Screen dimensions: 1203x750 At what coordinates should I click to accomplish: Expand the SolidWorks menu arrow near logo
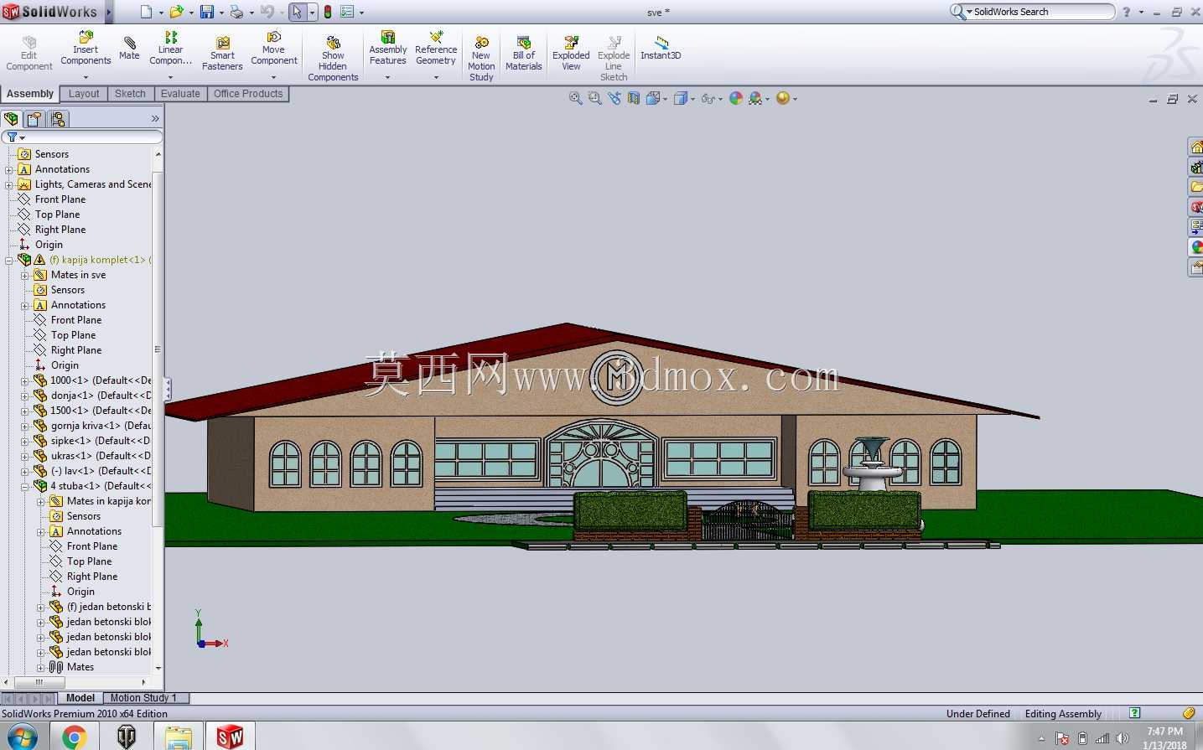(x=107, y=12)
